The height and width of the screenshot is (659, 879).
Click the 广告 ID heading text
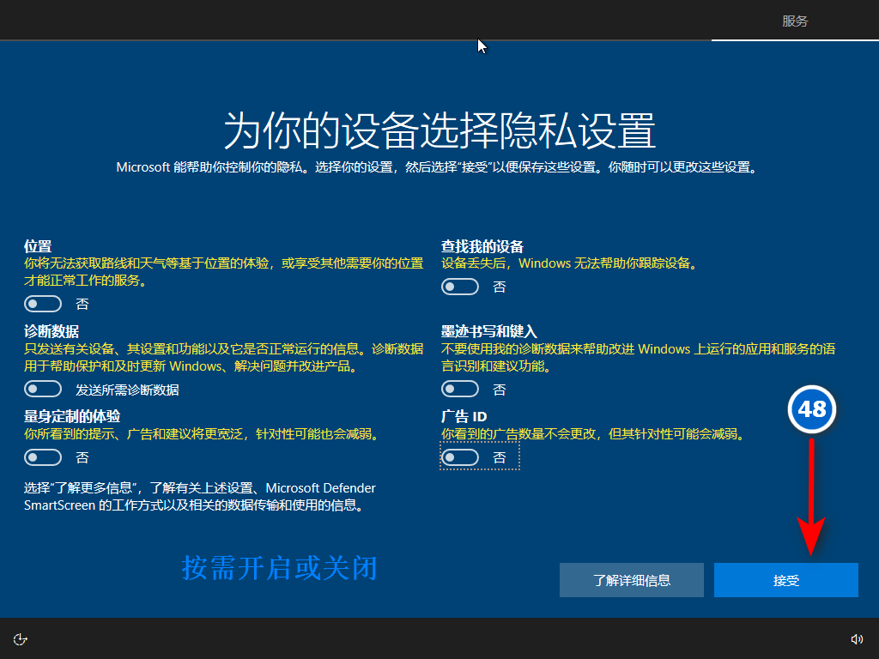pyautogui.click(x=464, y=416)
